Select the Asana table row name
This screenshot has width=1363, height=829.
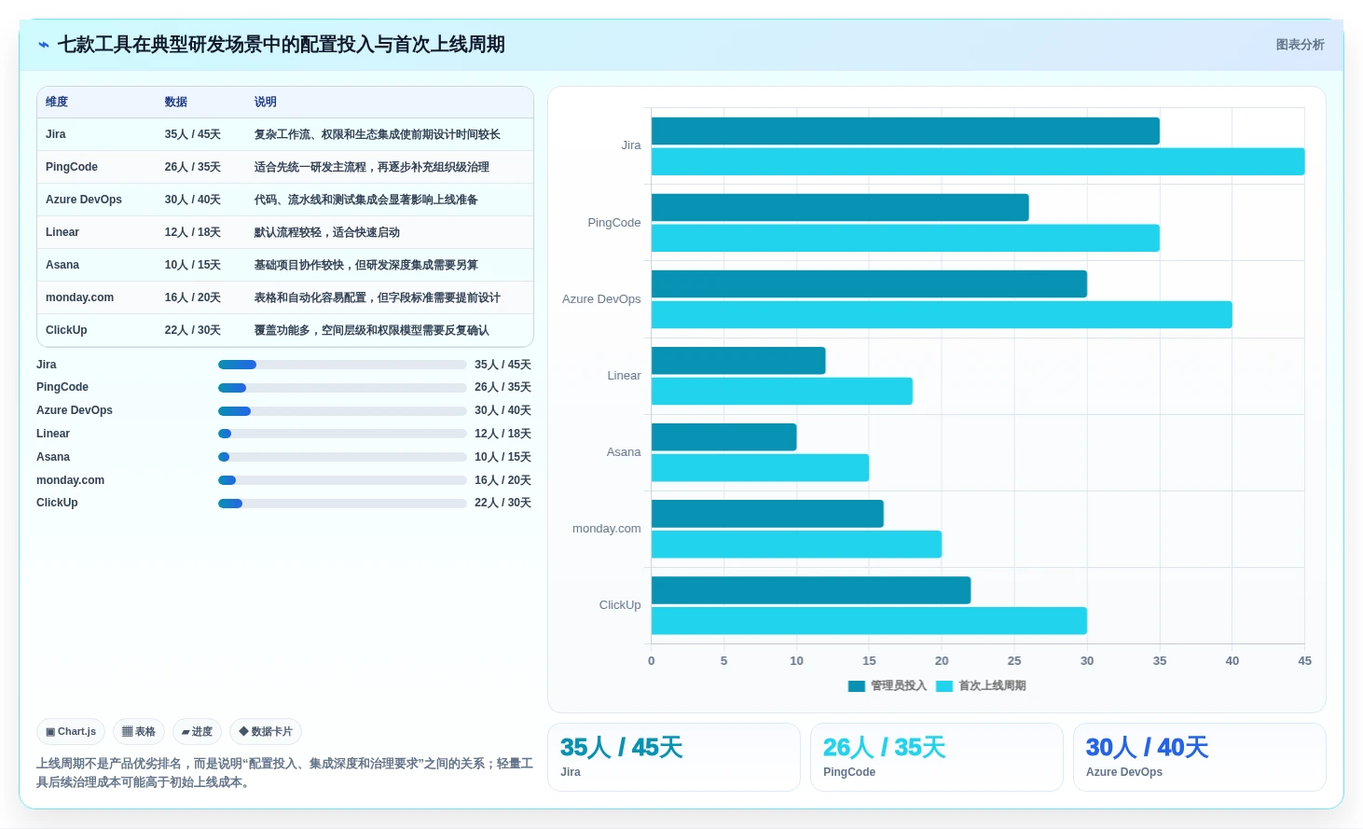[62, 265]
